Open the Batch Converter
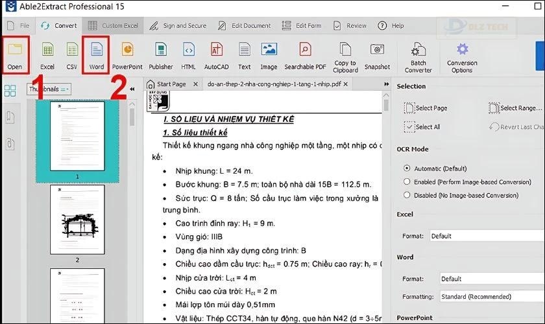This screenshot has width=545, height=324. click(x=418, y=49)
